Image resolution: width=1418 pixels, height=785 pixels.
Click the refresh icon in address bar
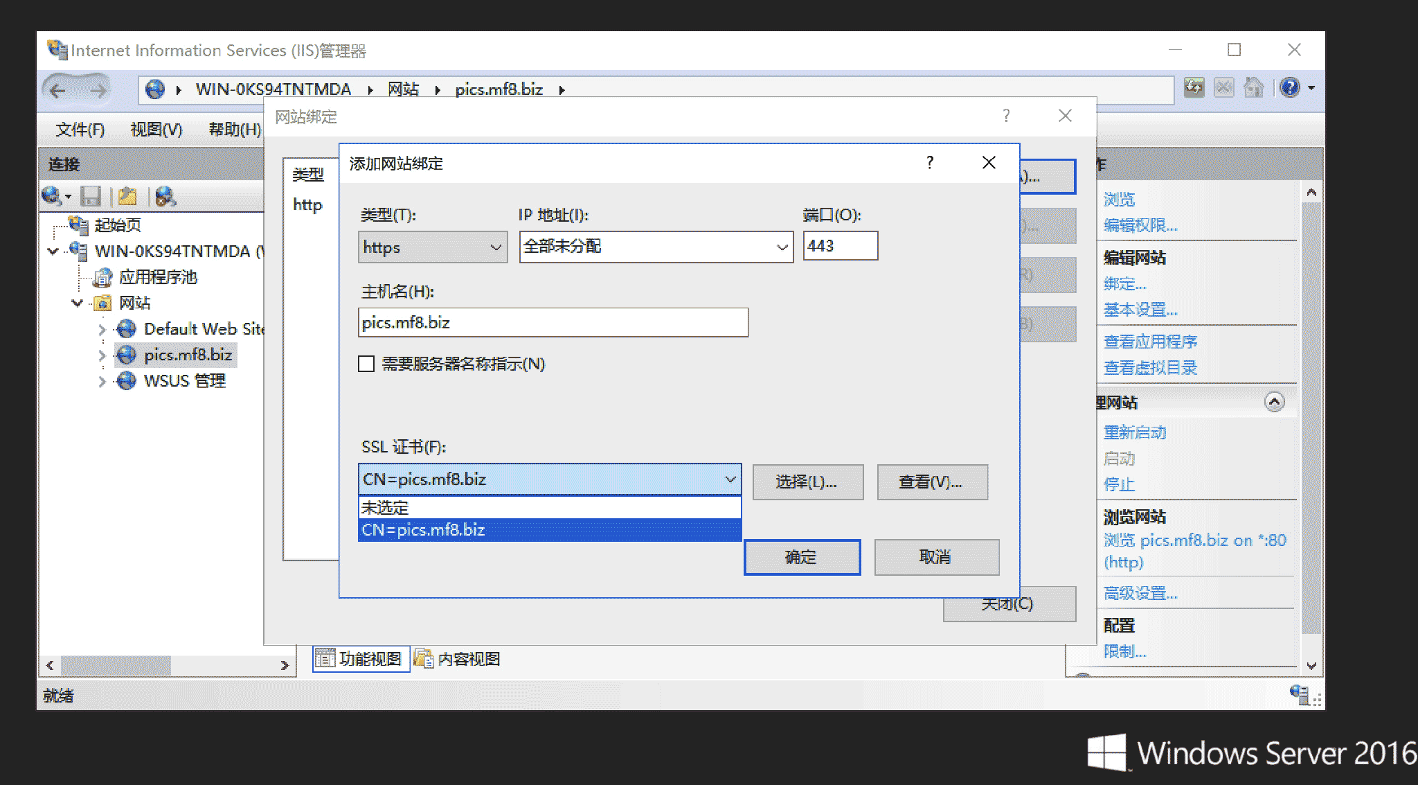tap(1194, 88)
